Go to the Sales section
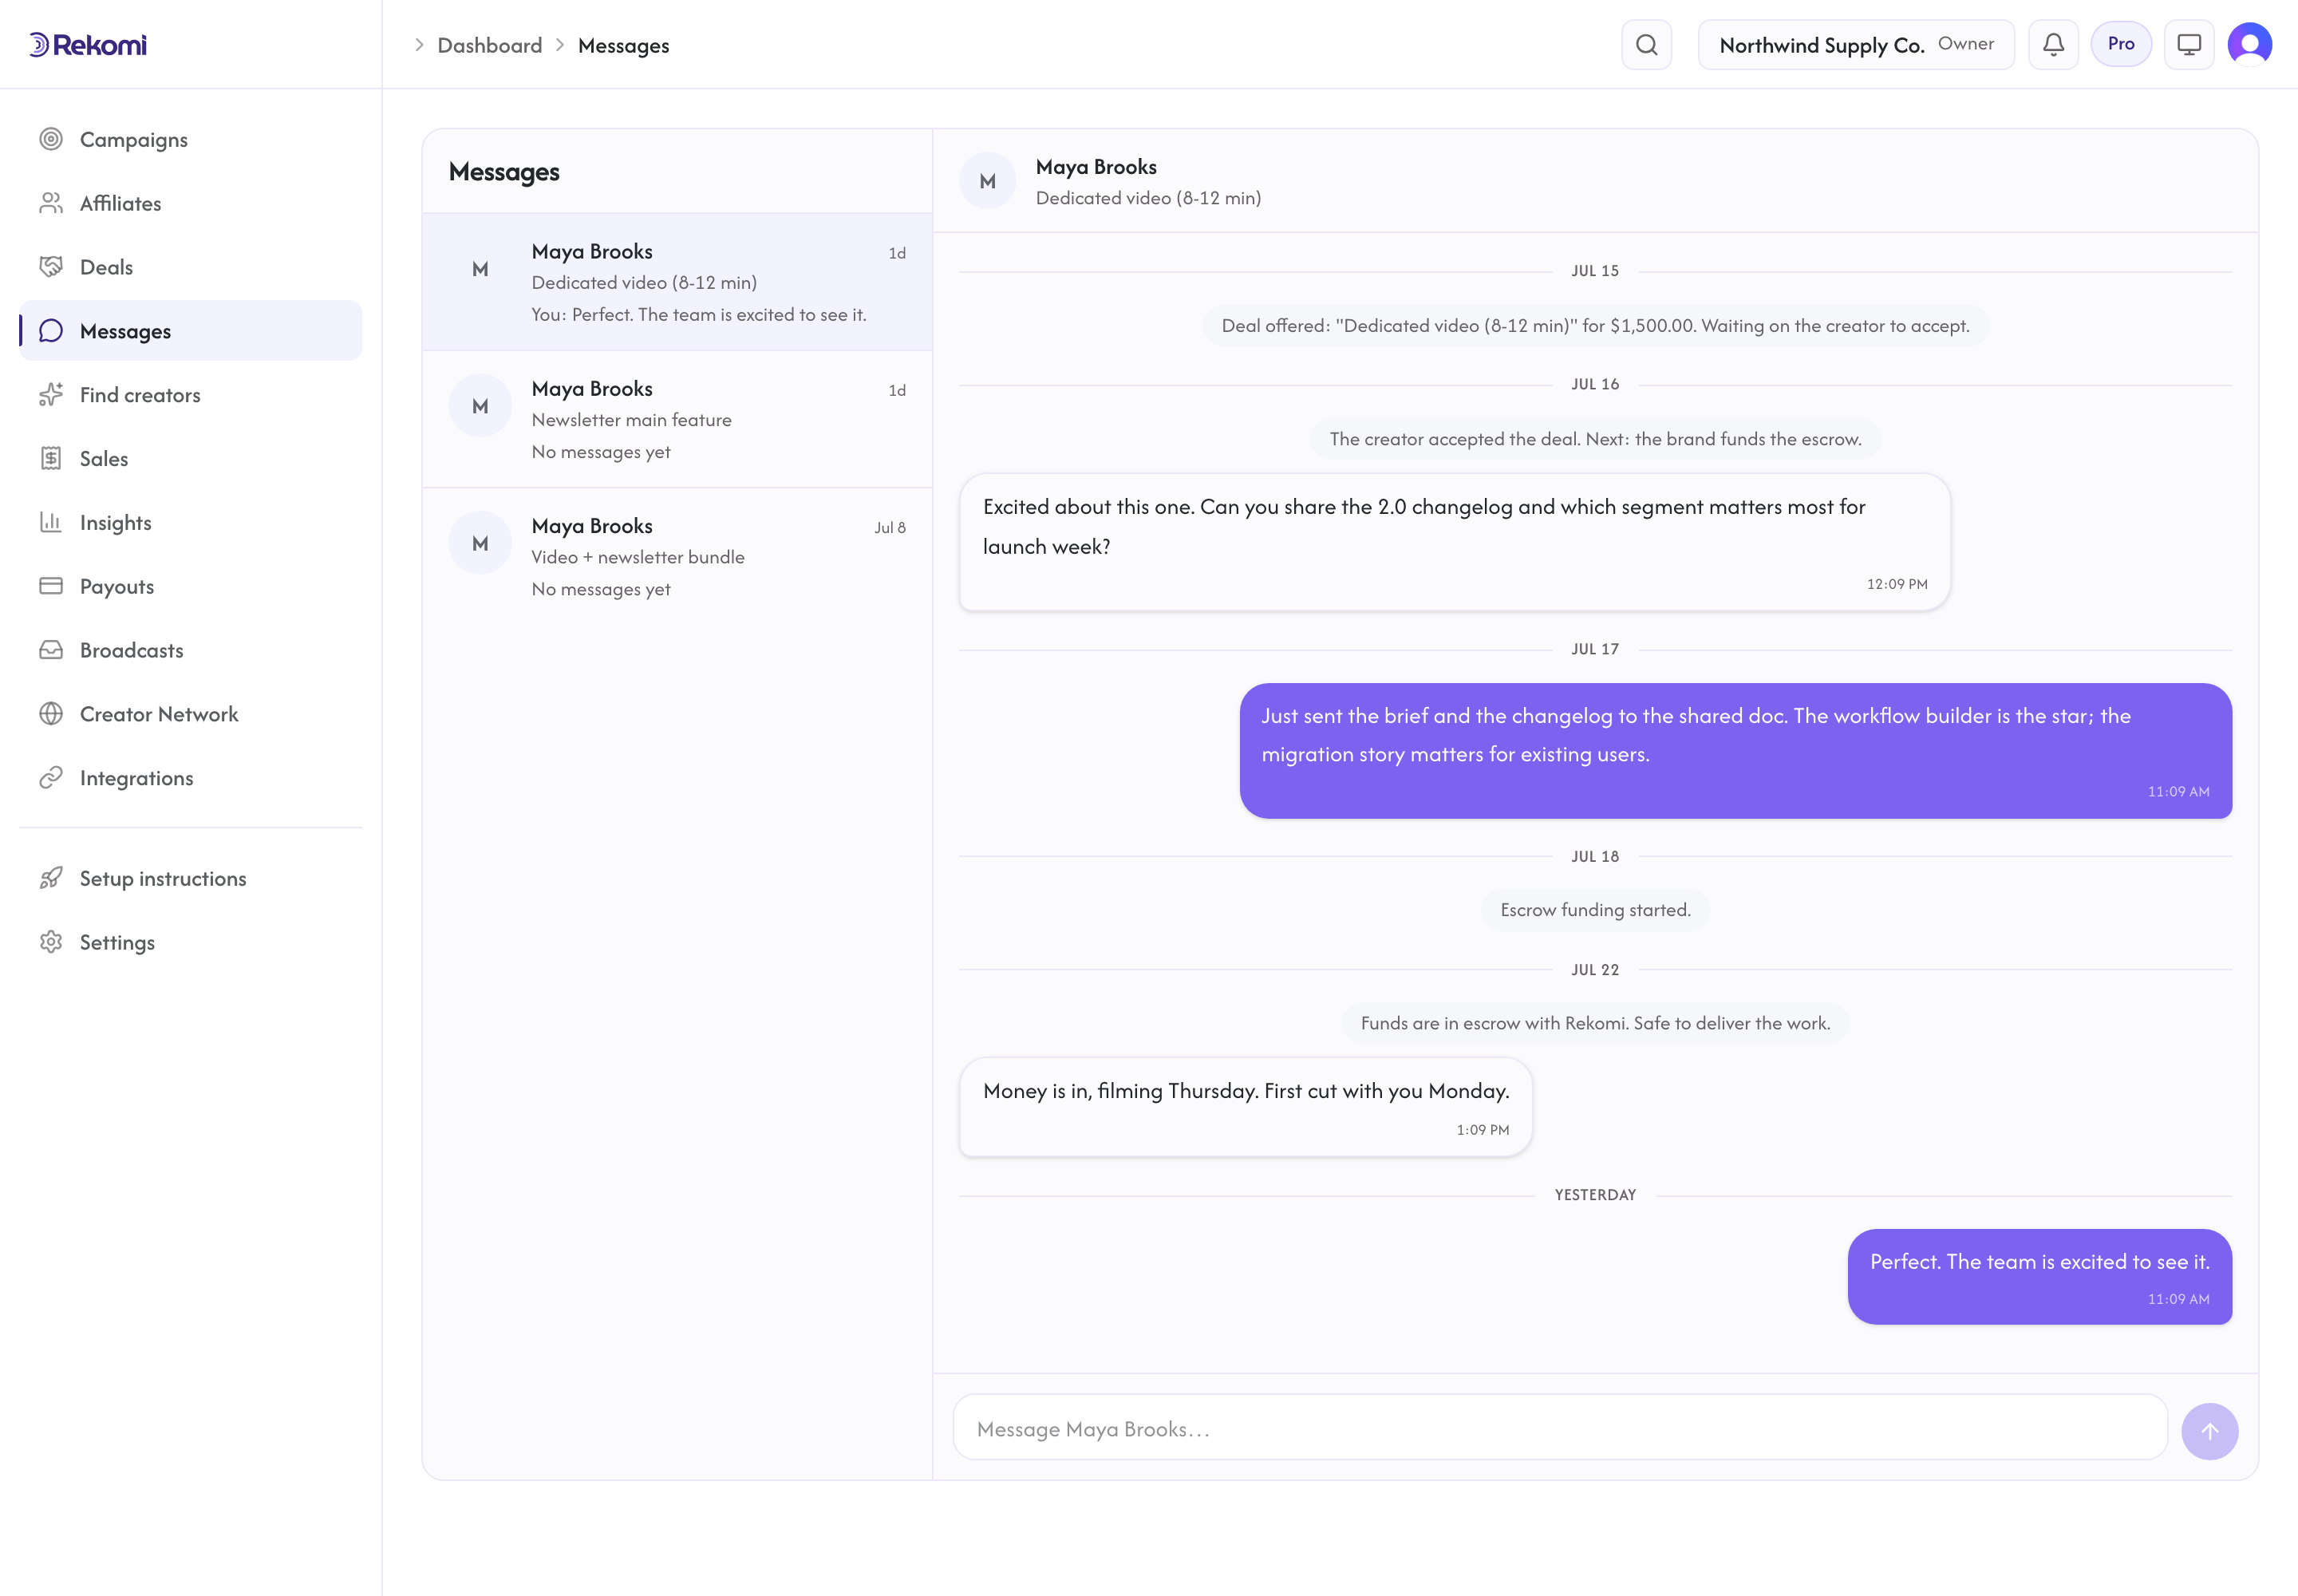This screenshot has height=1596, width=2298. [x=190, y=459]
